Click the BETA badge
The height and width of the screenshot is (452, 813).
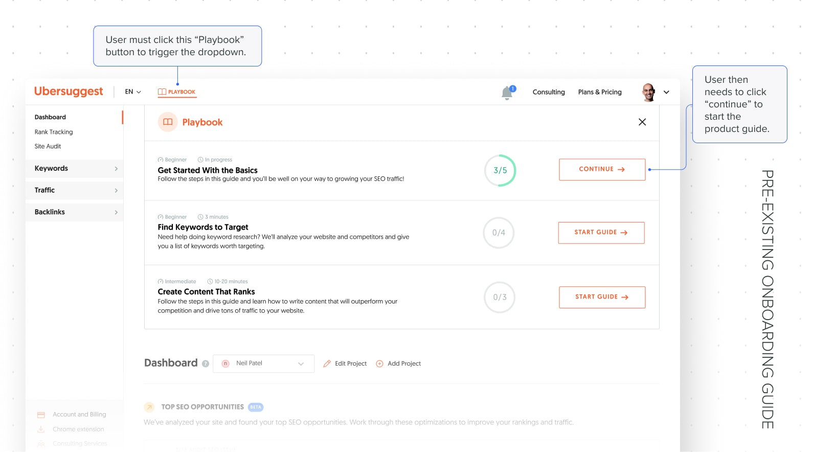(256, 408)
